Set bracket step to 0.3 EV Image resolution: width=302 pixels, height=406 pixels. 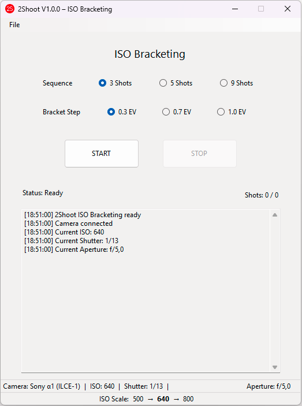tap(122, 112)
